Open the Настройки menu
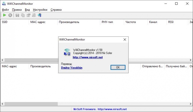The height and width of the screenshot is (112, 193). pyautogui.click(x=40, y=10)
